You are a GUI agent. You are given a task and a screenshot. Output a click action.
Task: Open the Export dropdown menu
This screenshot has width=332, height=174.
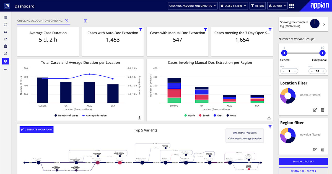(277, 6)
